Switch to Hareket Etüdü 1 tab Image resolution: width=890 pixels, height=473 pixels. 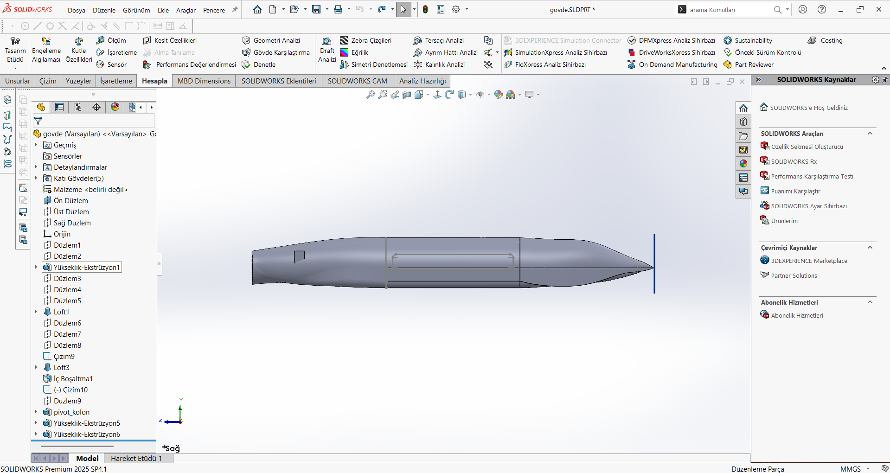(136, 458)
